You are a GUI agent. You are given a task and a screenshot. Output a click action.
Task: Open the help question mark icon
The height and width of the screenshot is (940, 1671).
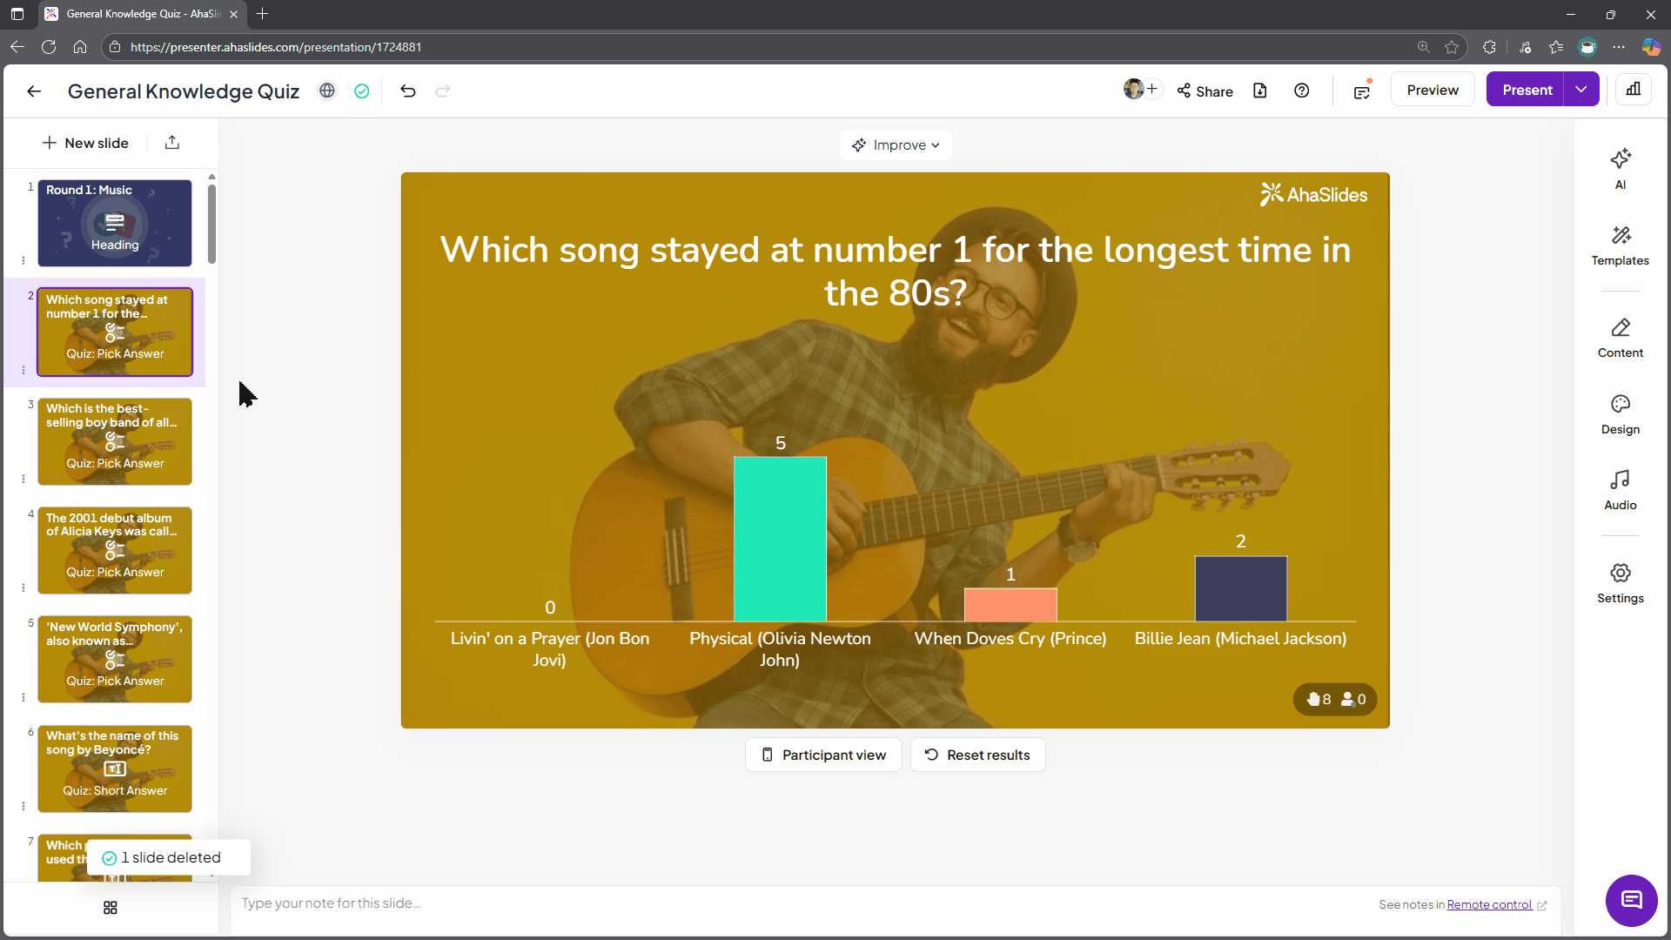pyautogui.click(x=1301, y=91)
